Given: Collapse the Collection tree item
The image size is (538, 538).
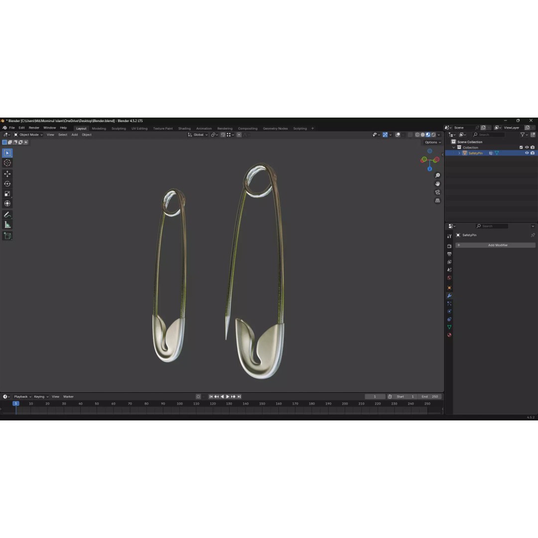Looking at the screenshot, I should tap(454, 147).
